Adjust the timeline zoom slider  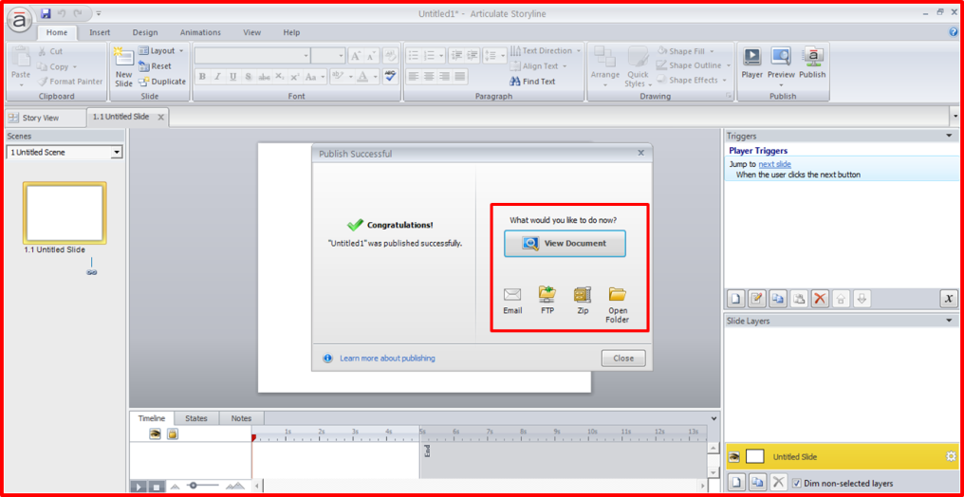click(x=193, y=486)
